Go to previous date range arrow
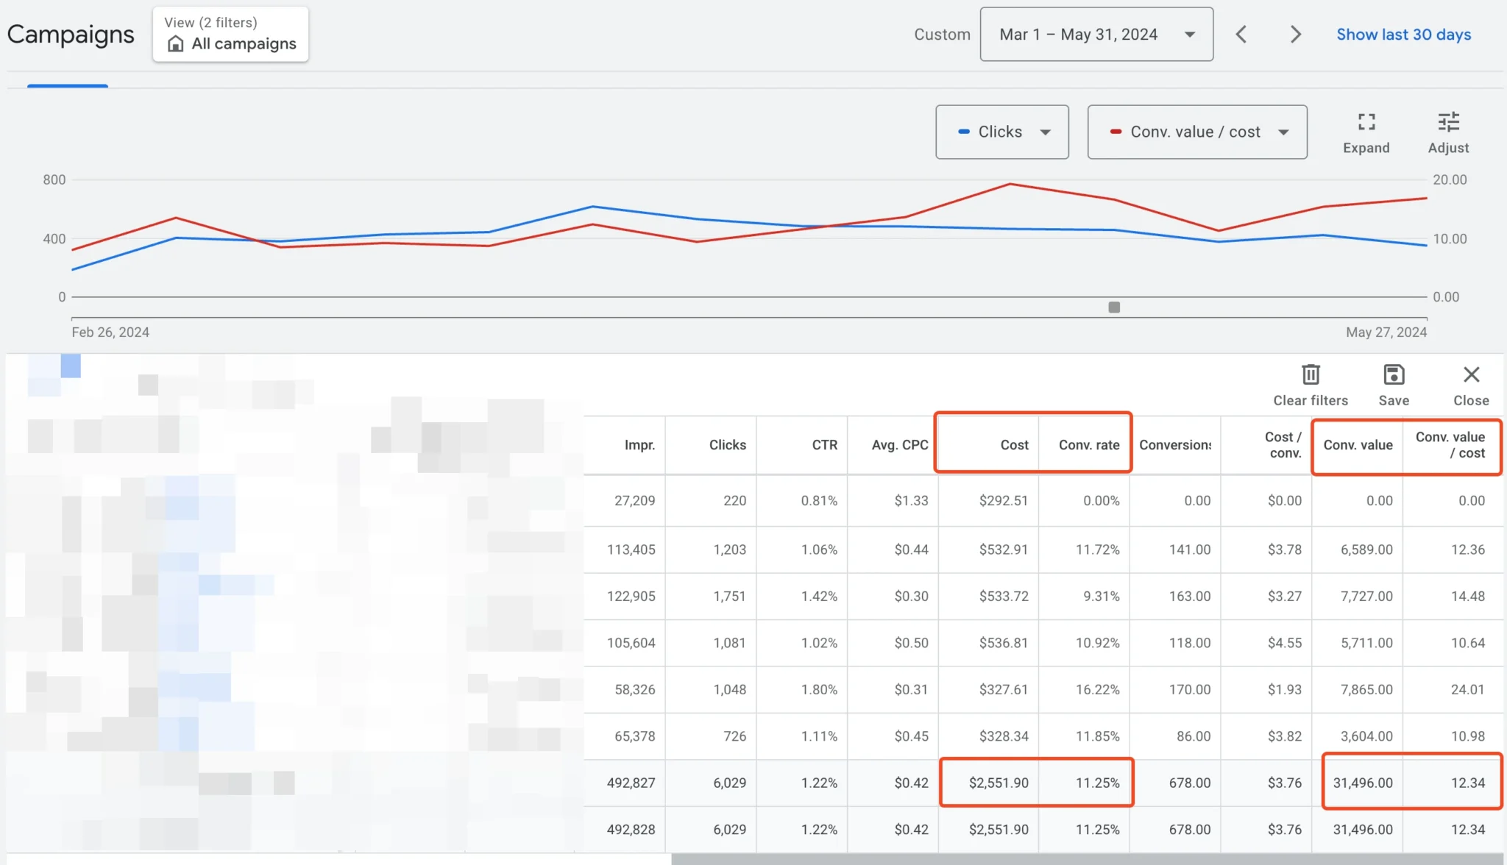The image size is (1507, 865). 1241,35
